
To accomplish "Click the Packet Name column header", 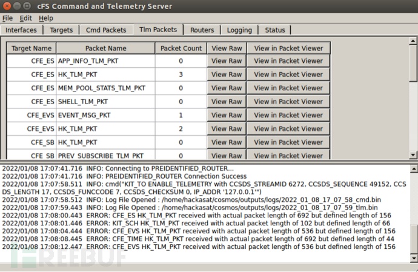I will 105,48.
